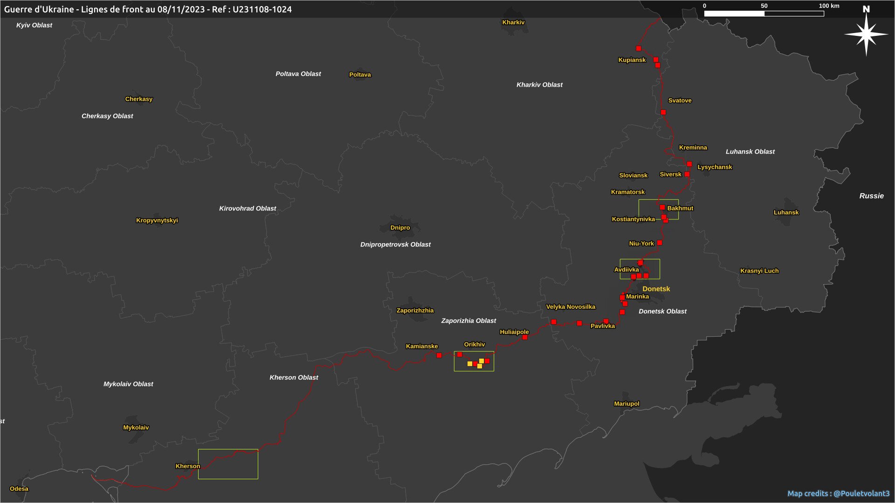Click the Luhansk city label
Image resolution: width=895 pixels, height=503 pixels.
(786, 212)
